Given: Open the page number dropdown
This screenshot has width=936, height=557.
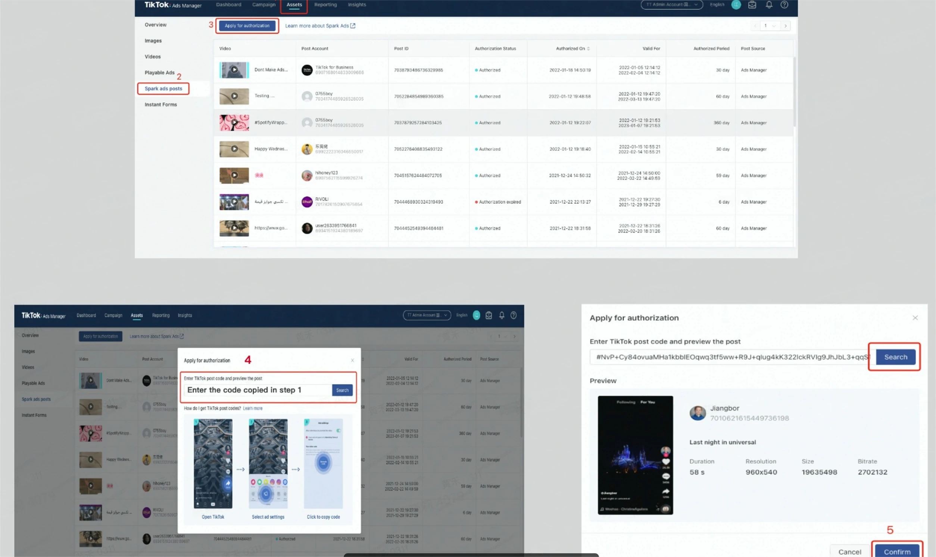Looking at the screenshot, I should pos(769,26).
